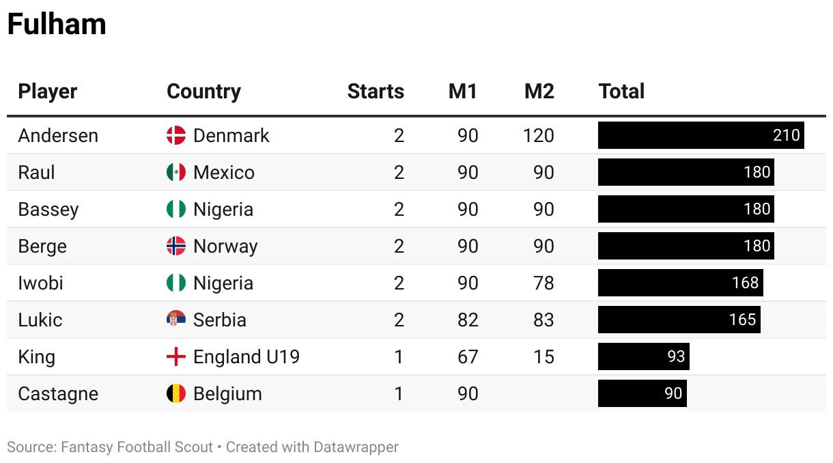Click the Belgium flag icon

[176, 393]
